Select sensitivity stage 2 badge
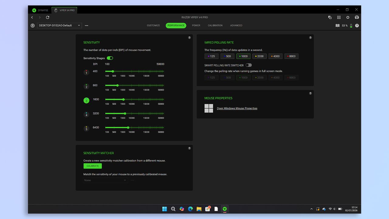 tap(86, 86)
